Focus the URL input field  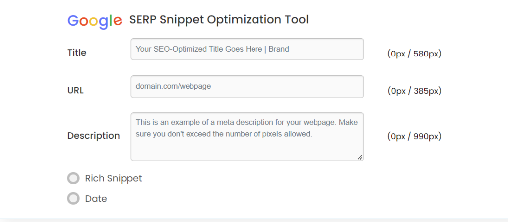tap(247, 87)
